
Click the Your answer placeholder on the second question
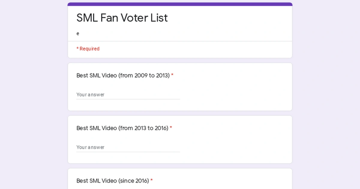[90, 147]
